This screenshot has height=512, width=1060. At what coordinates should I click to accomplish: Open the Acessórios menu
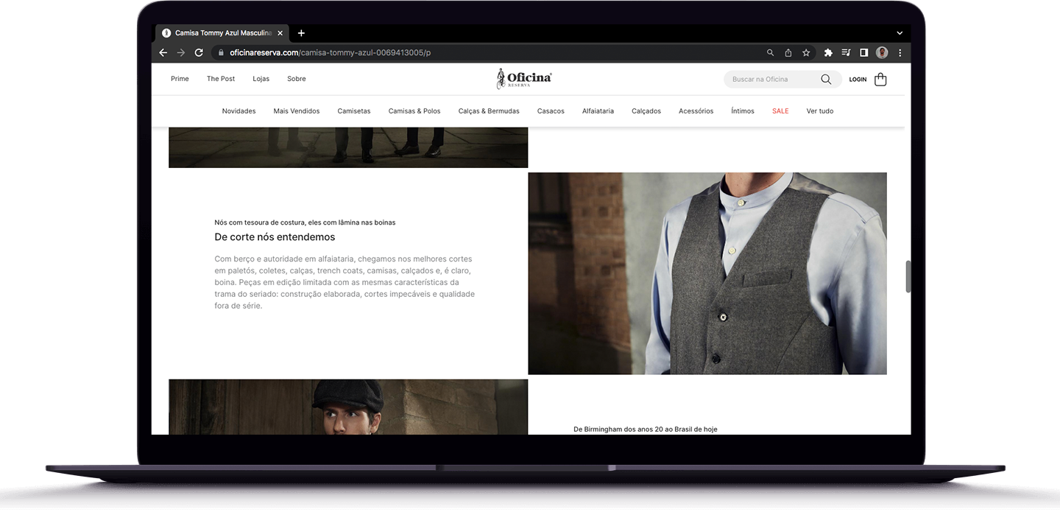[x=696, y=111]
